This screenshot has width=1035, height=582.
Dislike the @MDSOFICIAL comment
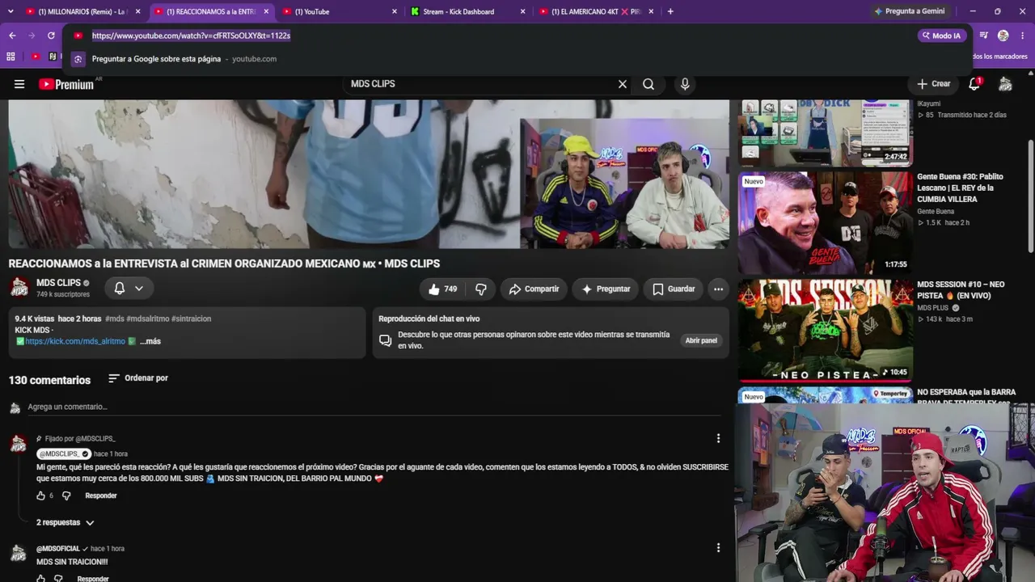pos(58,578)
